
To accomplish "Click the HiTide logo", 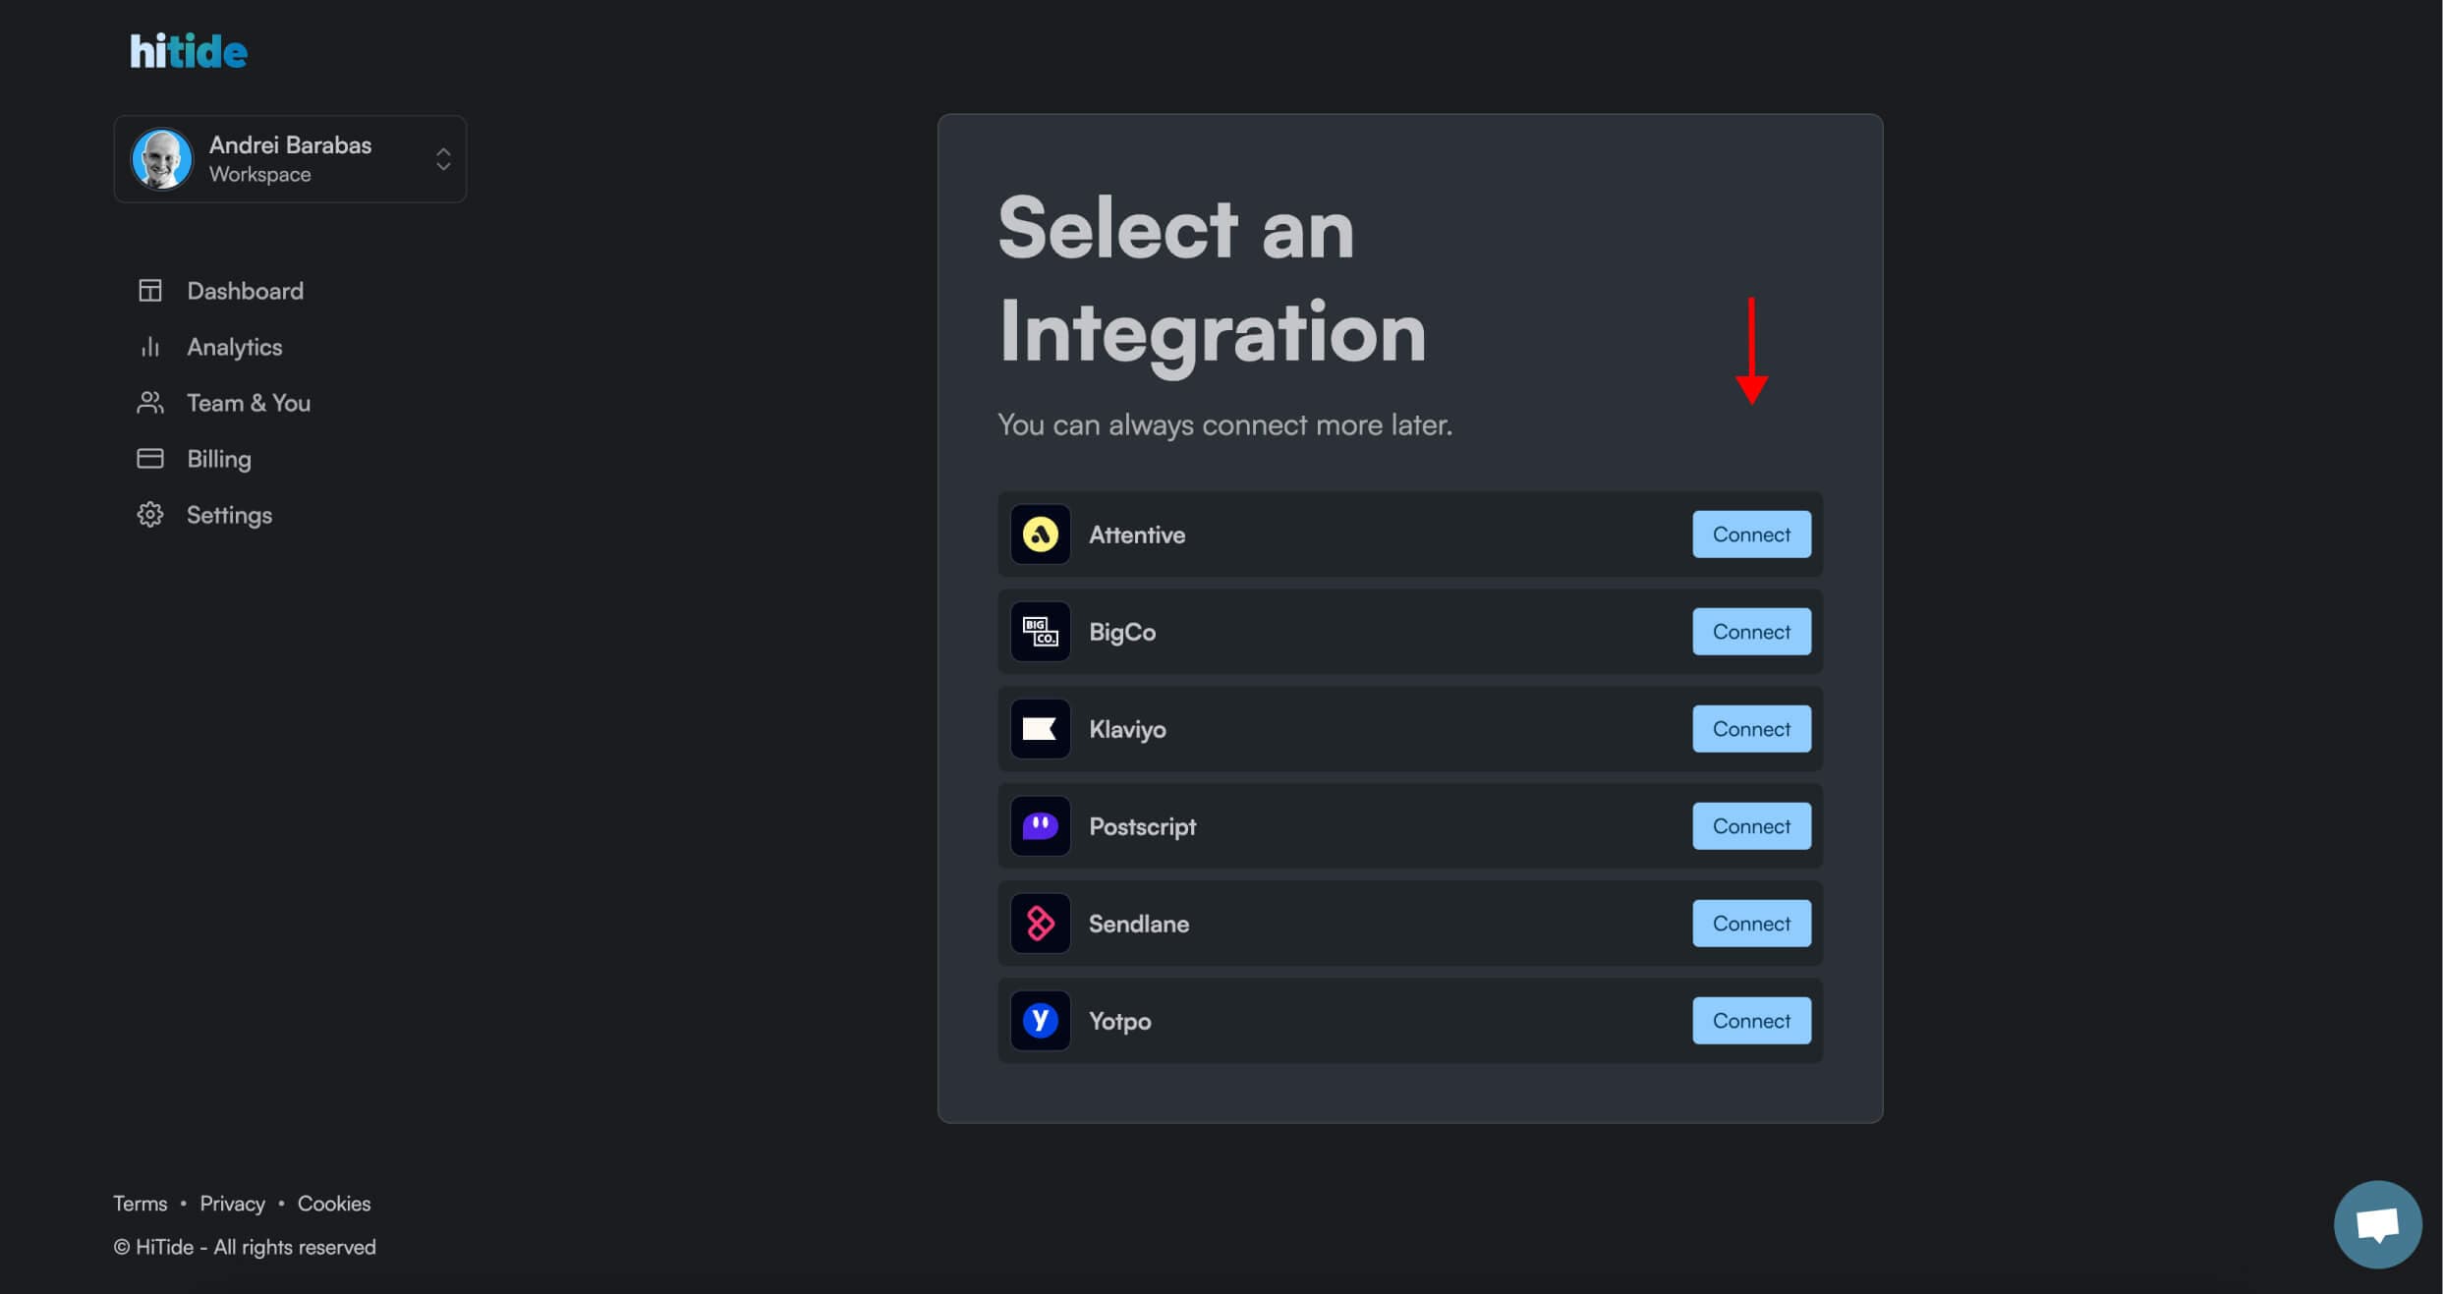I will tap(188, 51).
